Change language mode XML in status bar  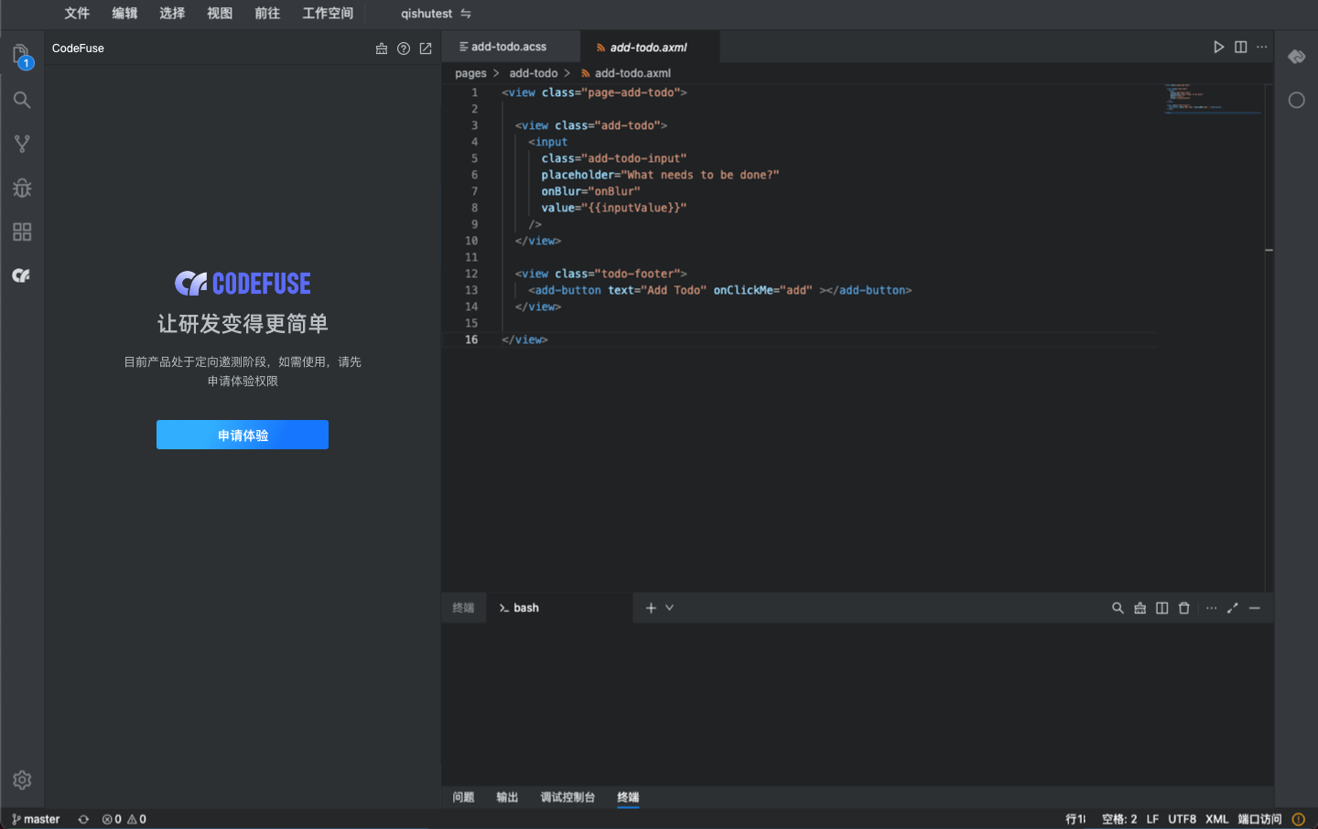pos(1216,819)
